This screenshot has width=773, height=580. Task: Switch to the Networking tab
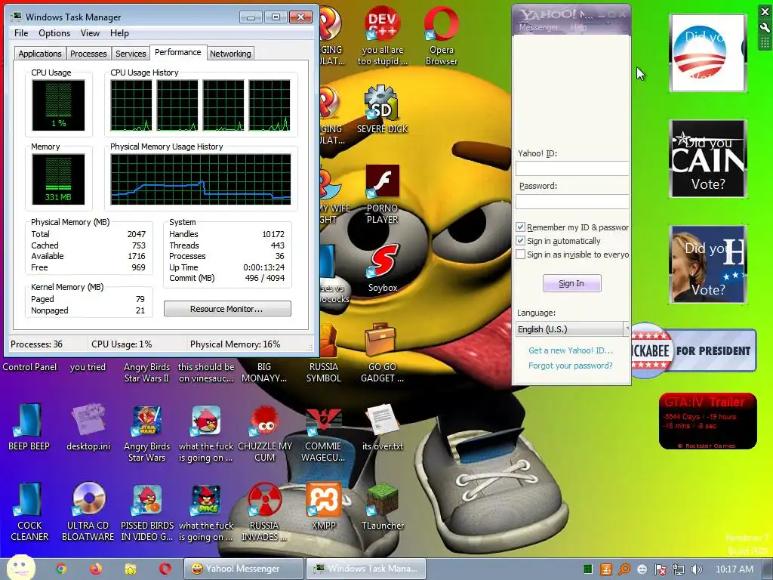coord(230,54)
